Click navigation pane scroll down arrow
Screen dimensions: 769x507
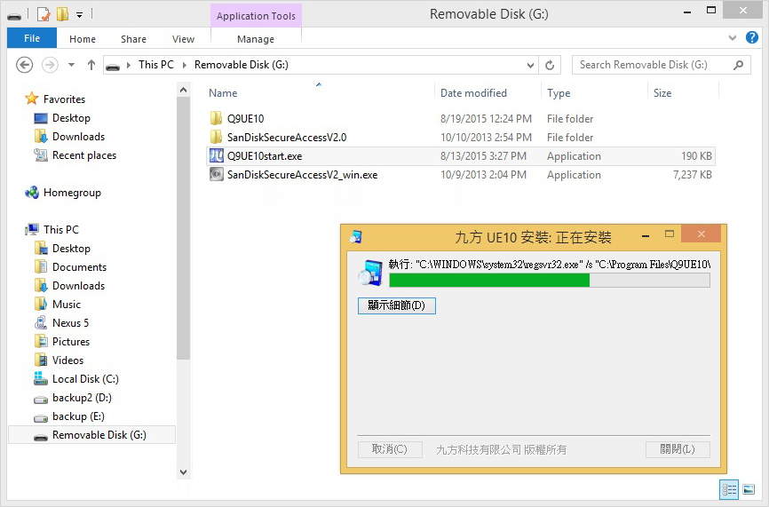(x=183, y=472)
